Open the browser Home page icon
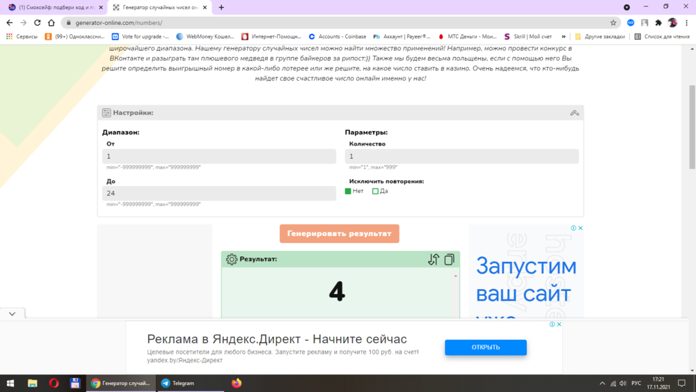Screen dimensions: 696x392 pyautogui.click(x=52, y=23)
